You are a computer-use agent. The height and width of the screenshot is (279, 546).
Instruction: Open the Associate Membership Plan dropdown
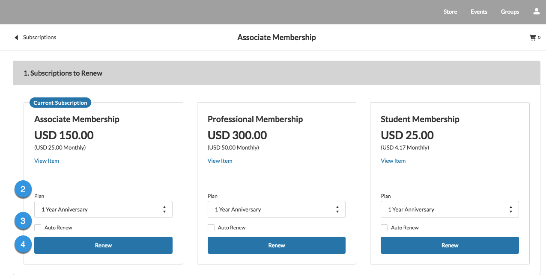click(x=103, y=209)
